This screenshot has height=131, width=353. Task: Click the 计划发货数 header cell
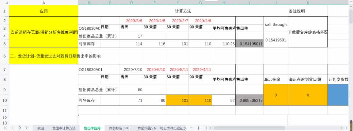point(338,79)
